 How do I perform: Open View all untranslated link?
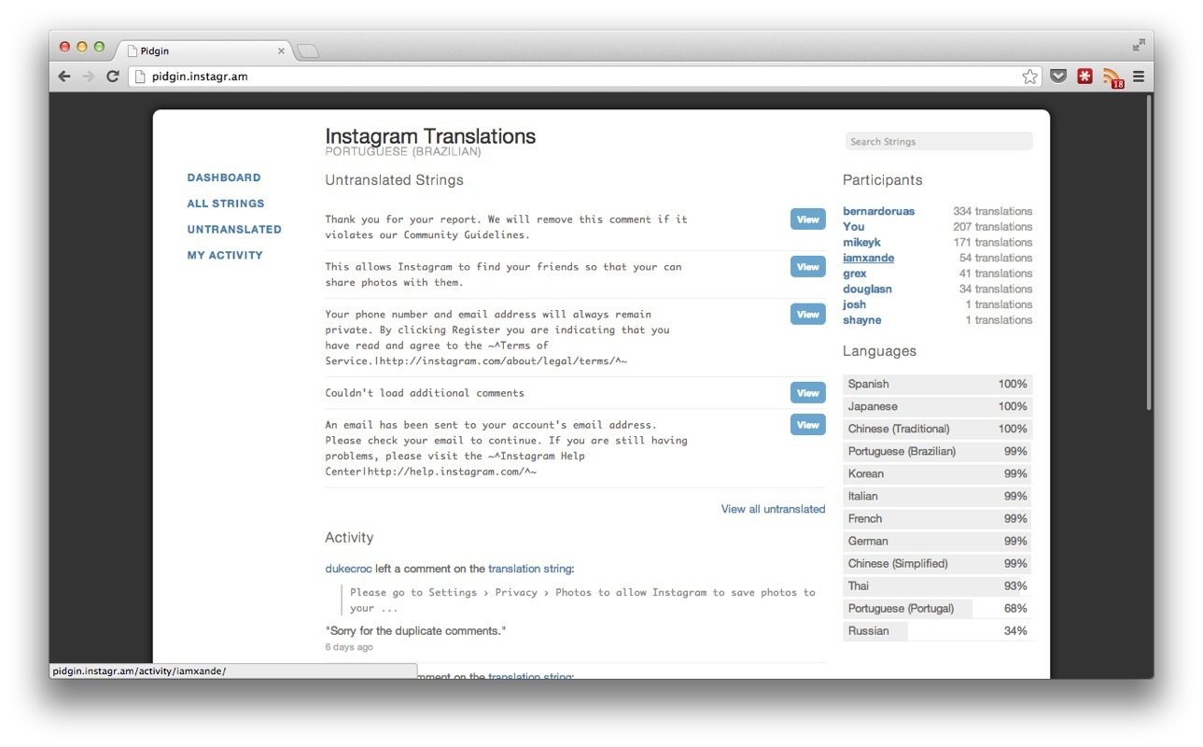click(x=773, y=509)
